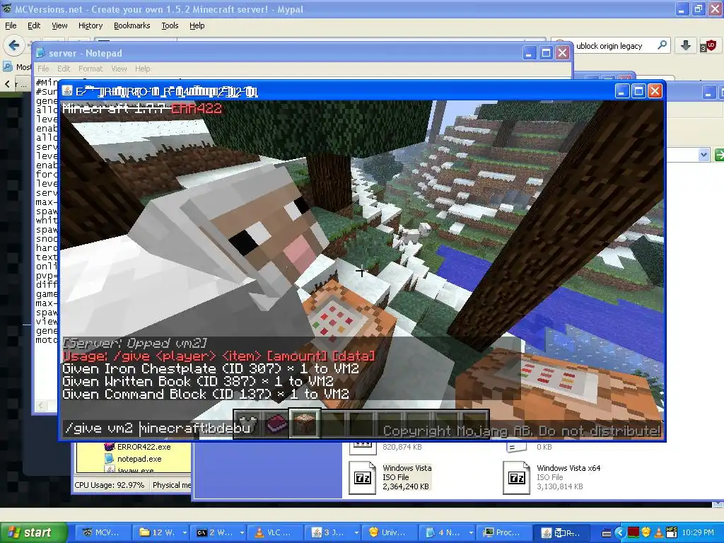Click the Java icon in Minecraft title bar
Image resolution: width=724 pixels, height=543 pixels.
coord(67,91)
